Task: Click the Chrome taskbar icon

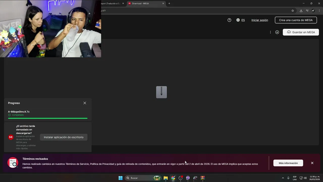Action: pyautogui.click(x=173, y=178)
